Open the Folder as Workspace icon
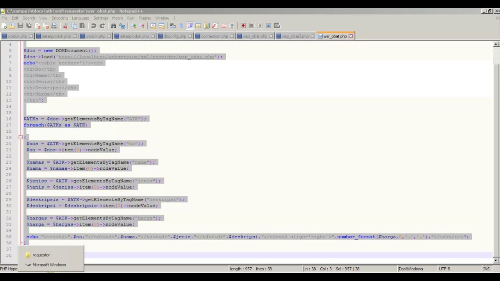The width and height of the screenshot is (500, 281). pos(223,26)
